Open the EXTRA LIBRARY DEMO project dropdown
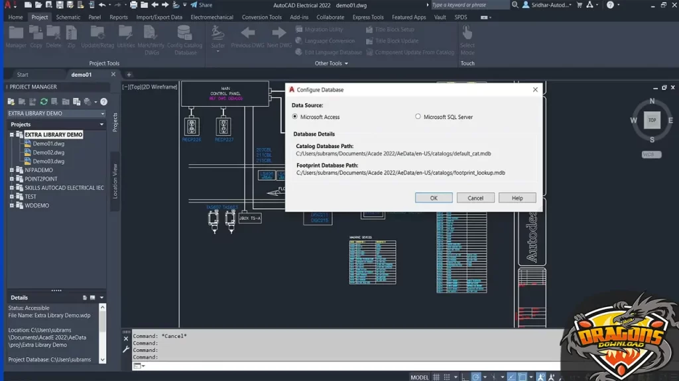This screenshot has width=679, height=381. tap(102, 114)
